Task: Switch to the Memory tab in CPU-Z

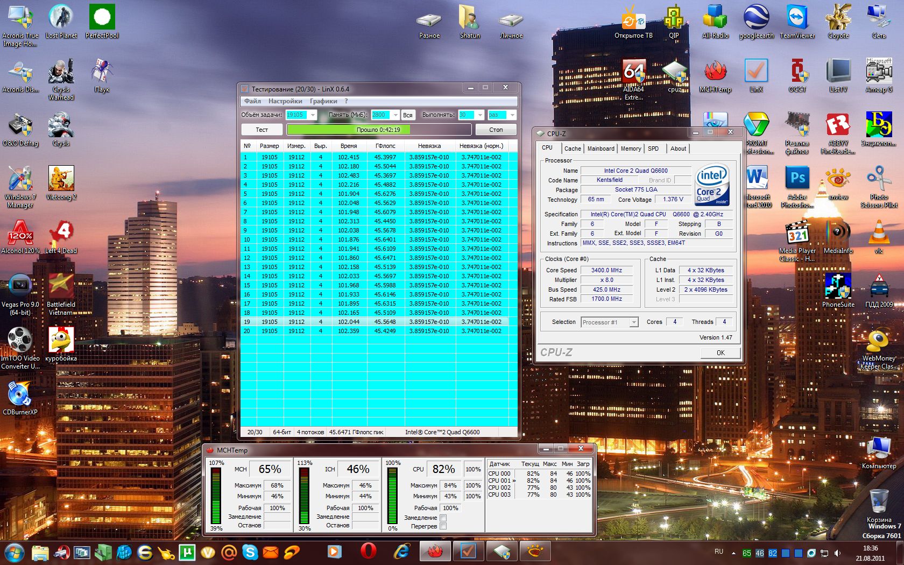Action: (x=631, y=149)
